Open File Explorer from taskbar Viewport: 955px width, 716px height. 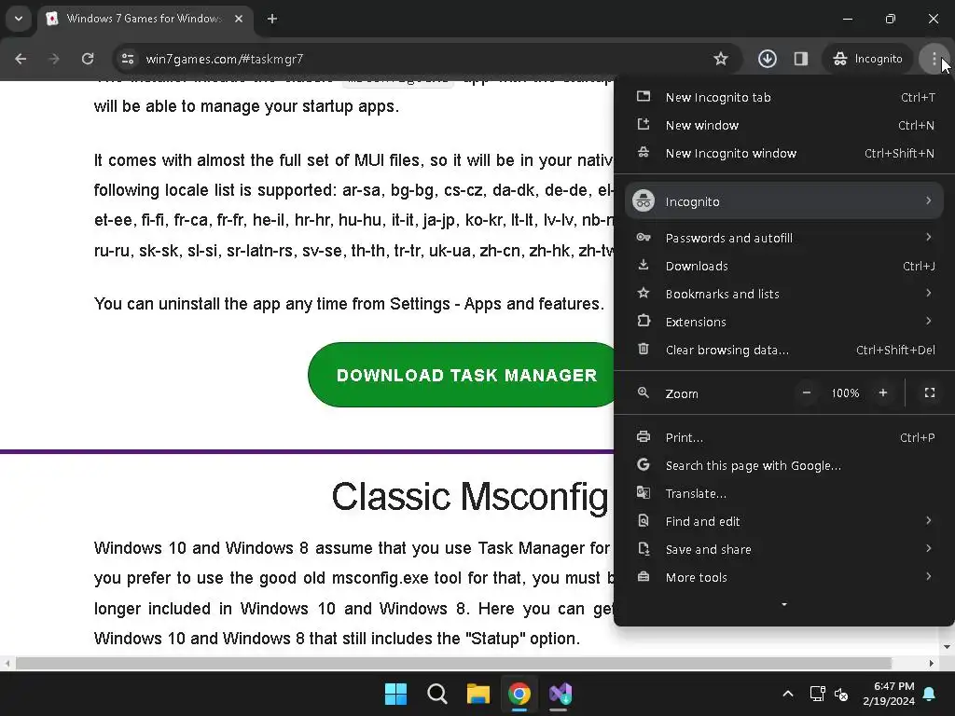tap(478, 694)
